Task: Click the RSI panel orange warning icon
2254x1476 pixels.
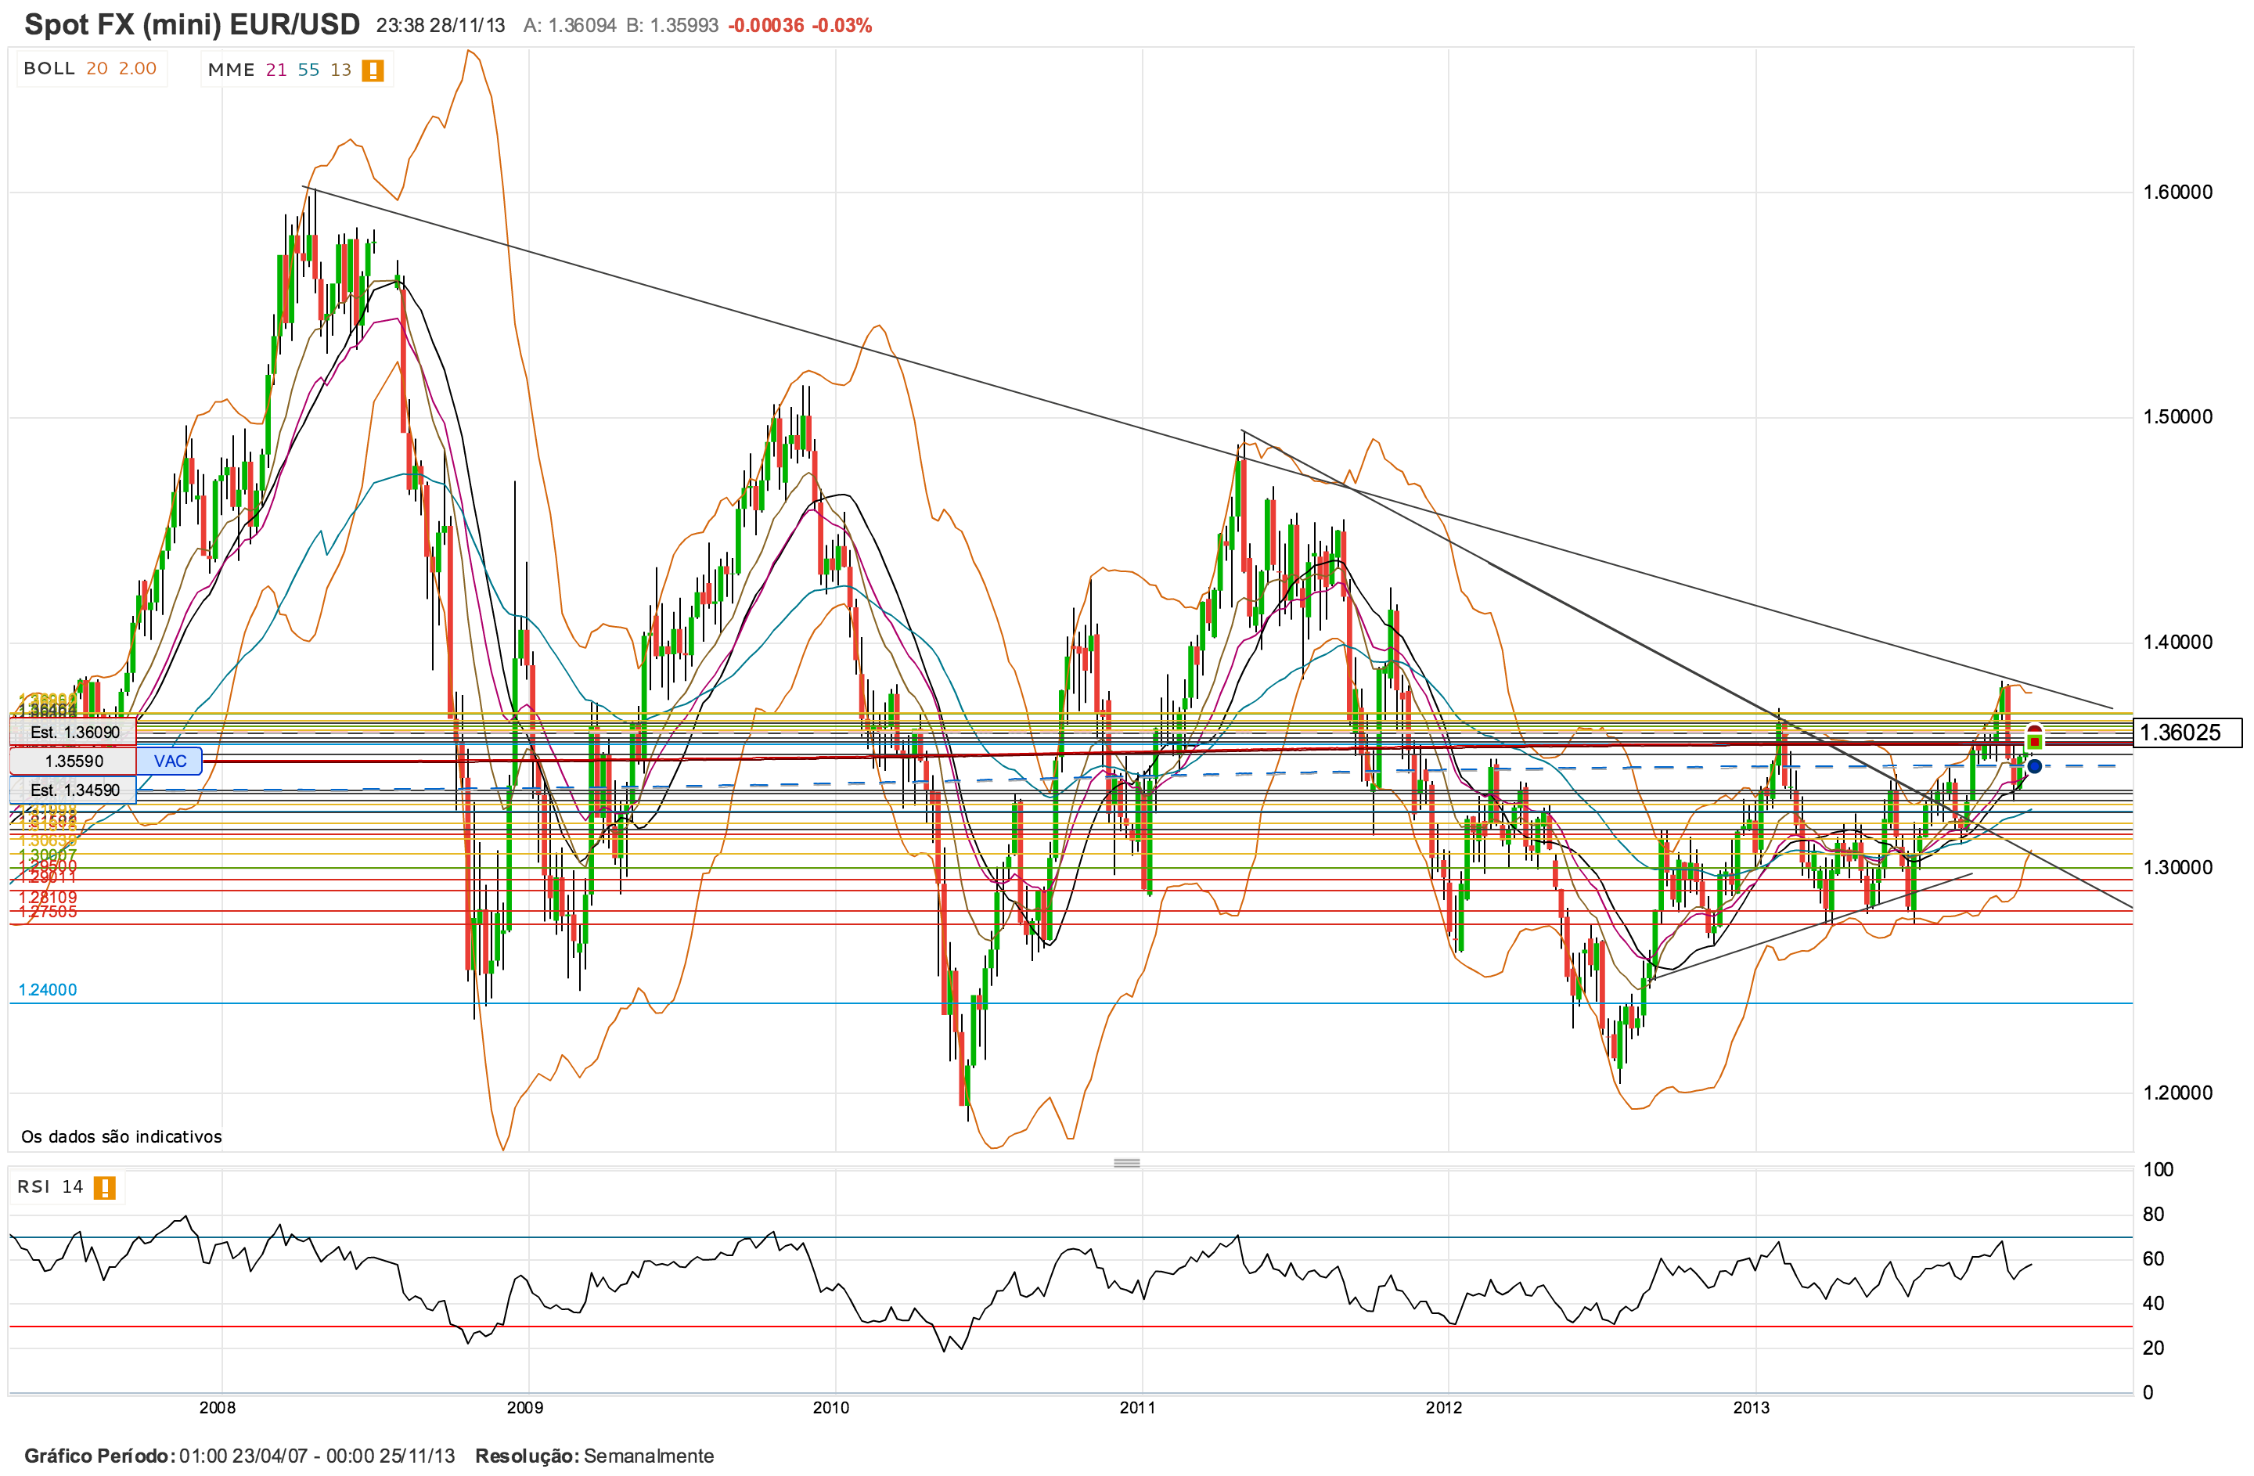Action: pos(104,1187)
